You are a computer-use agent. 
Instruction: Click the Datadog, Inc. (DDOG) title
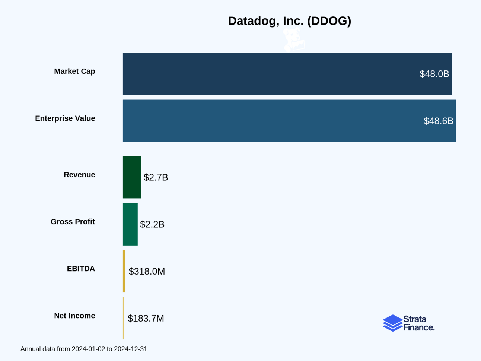[x=290, y=21]
